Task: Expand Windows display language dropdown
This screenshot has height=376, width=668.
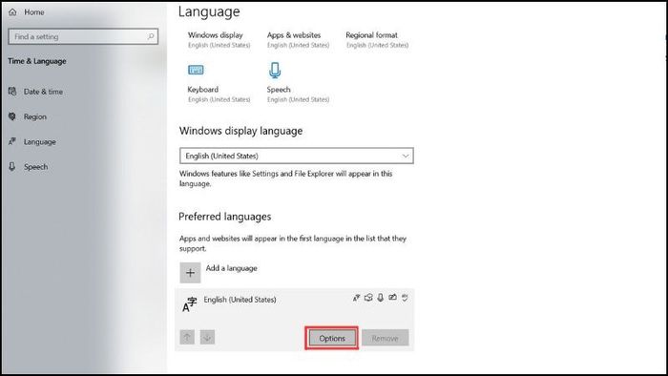Action: pos(297,156)
